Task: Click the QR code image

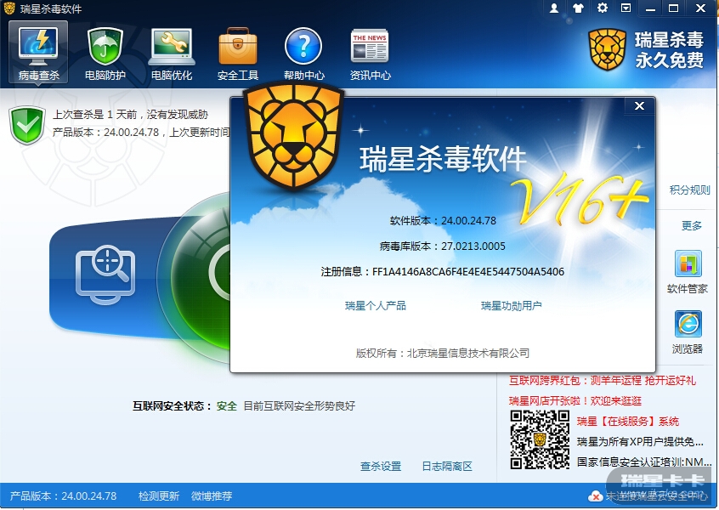Action: (540, 439)
